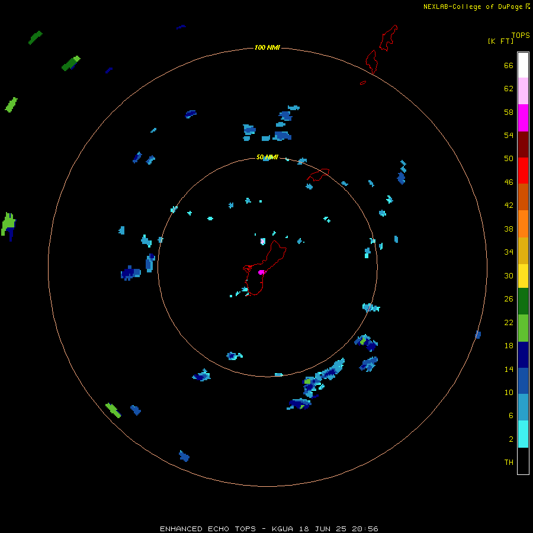Click the 'TH' threshold label

pos(509,462)
